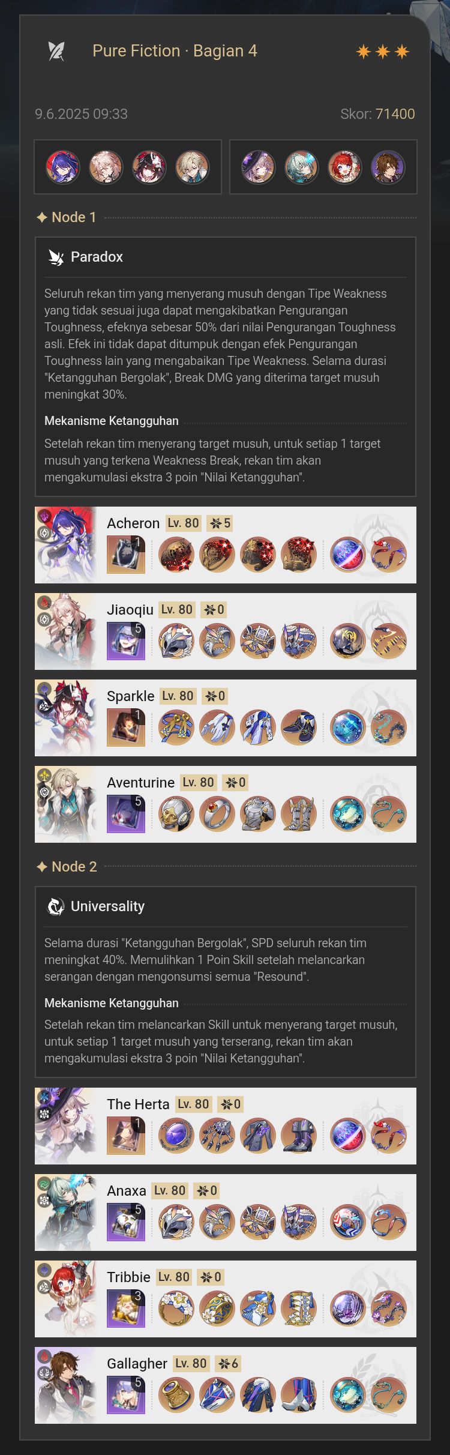Open Tribbie's character portrait

pyautogui.click(x=65, y=1299)
